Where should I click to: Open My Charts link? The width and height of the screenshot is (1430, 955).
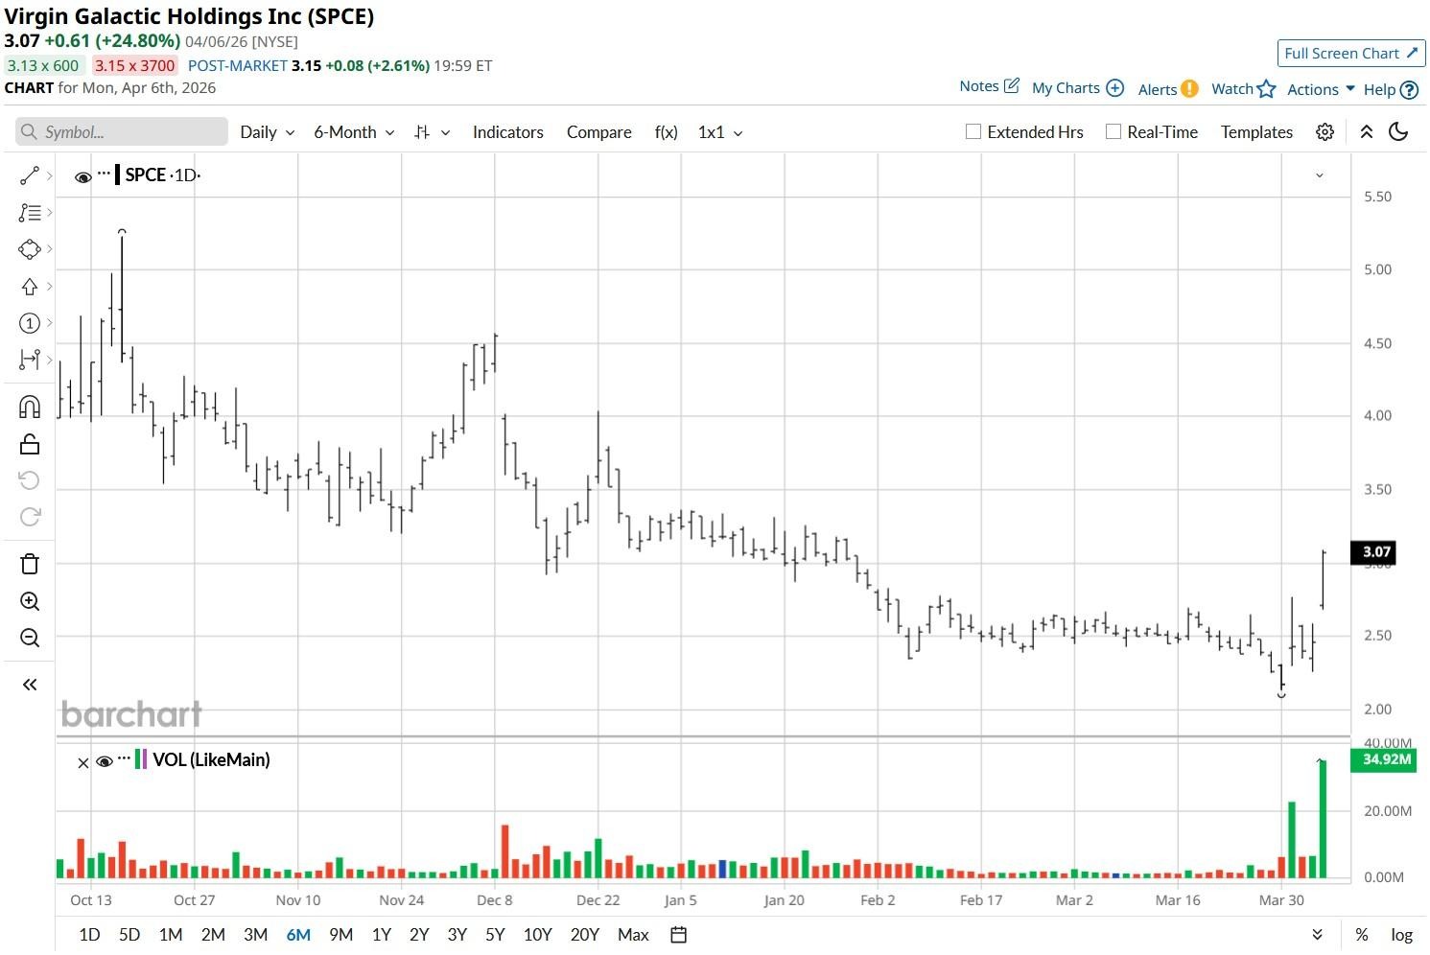1066,88
